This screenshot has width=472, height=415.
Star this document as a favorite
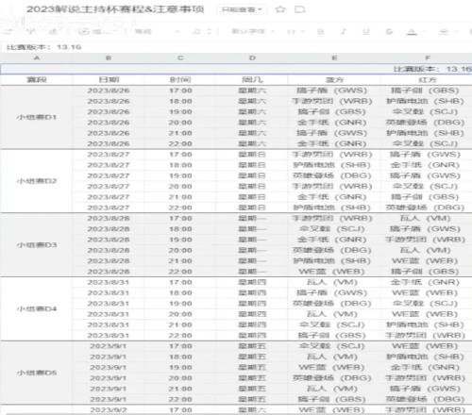[280, 9]
